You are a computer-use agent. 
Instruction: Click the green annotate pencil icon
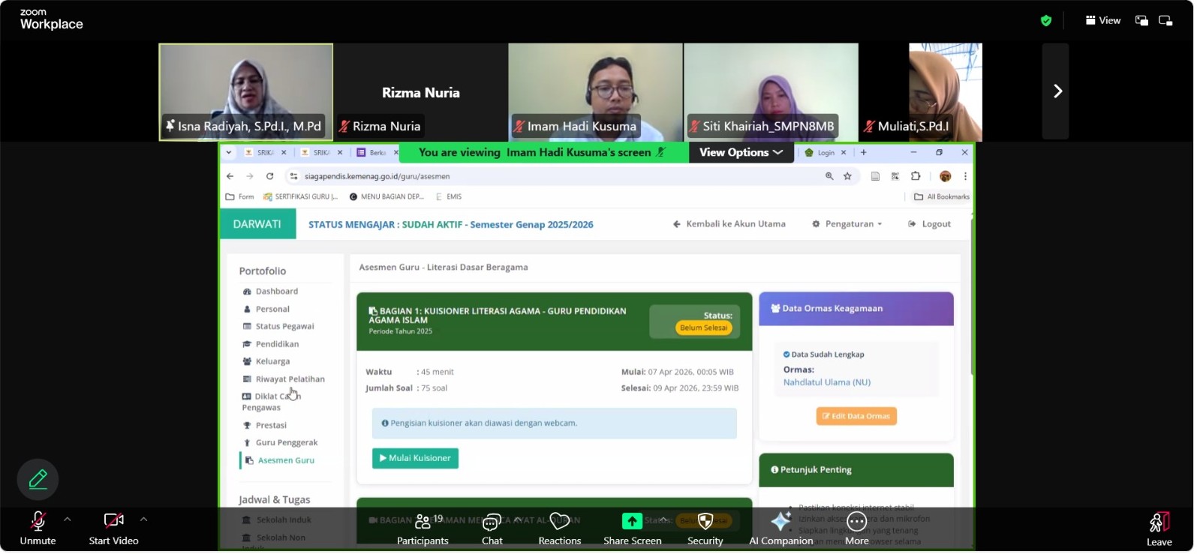[x=38, y=480]
